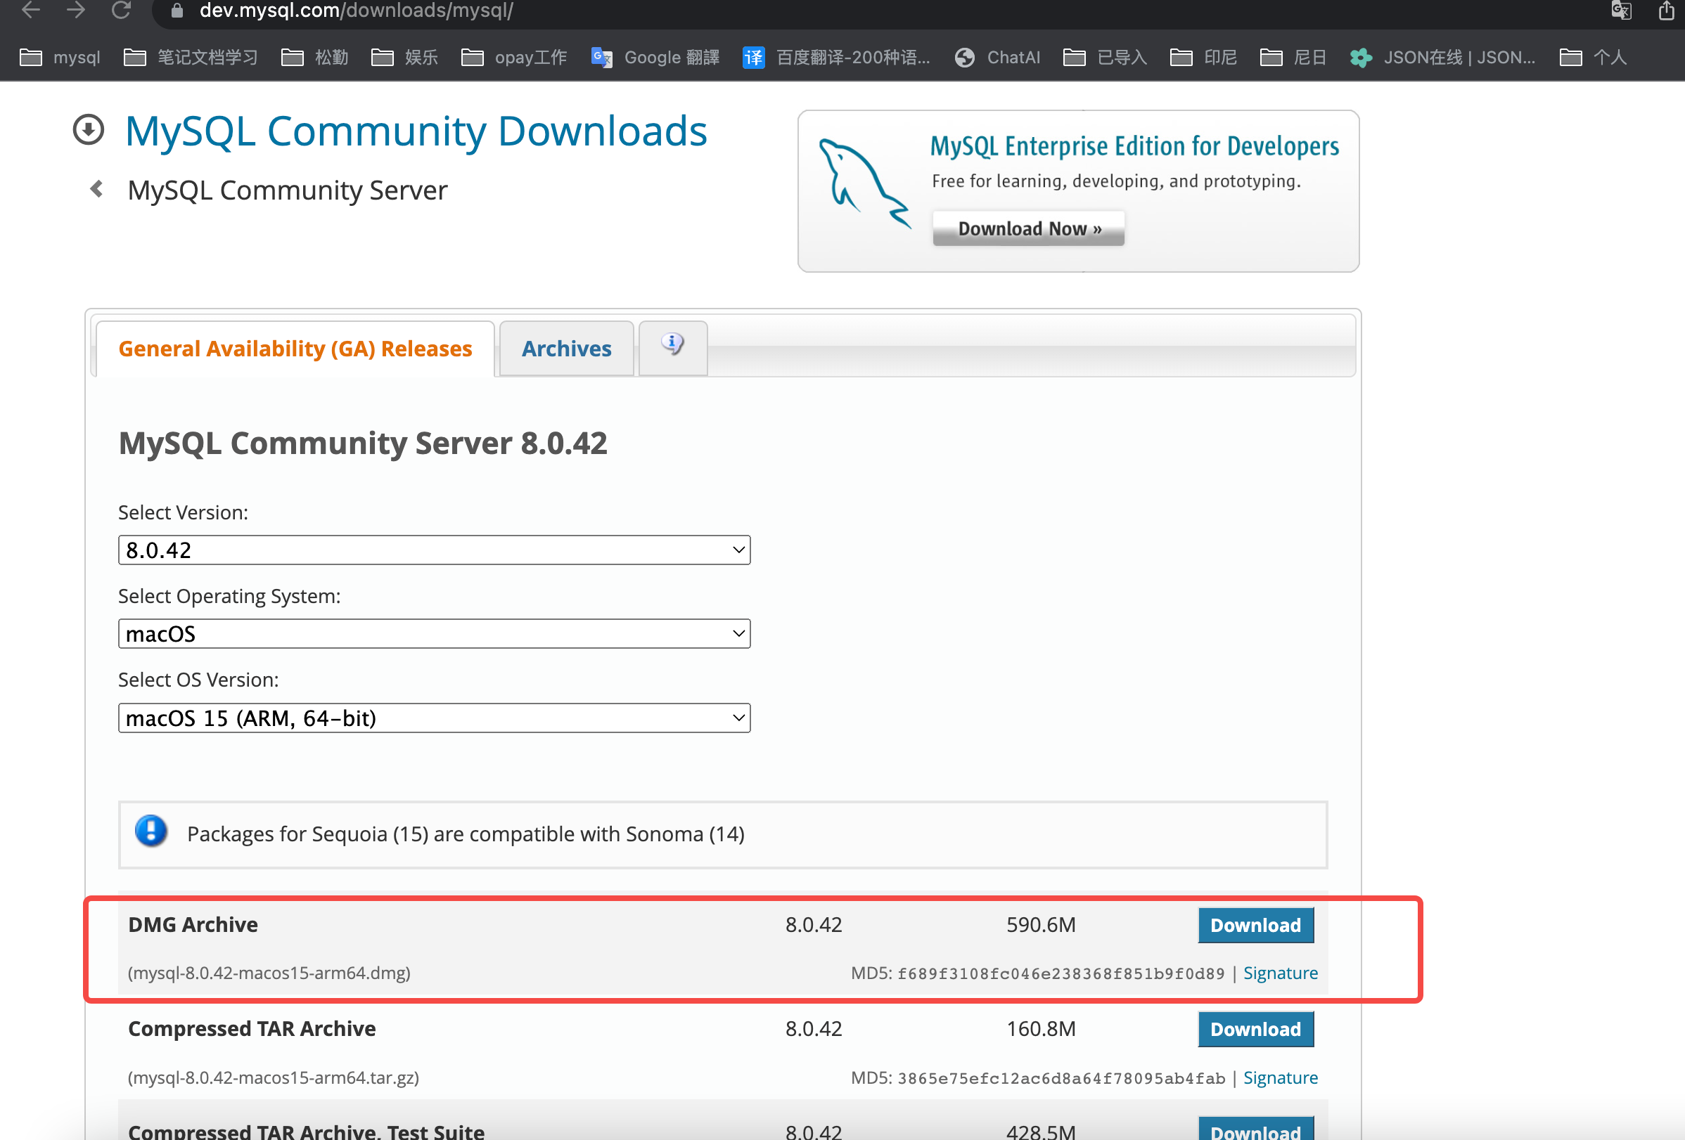Click the DMG Archive MD5 hash value
1685x1140 pixels.
point(1061,973)
